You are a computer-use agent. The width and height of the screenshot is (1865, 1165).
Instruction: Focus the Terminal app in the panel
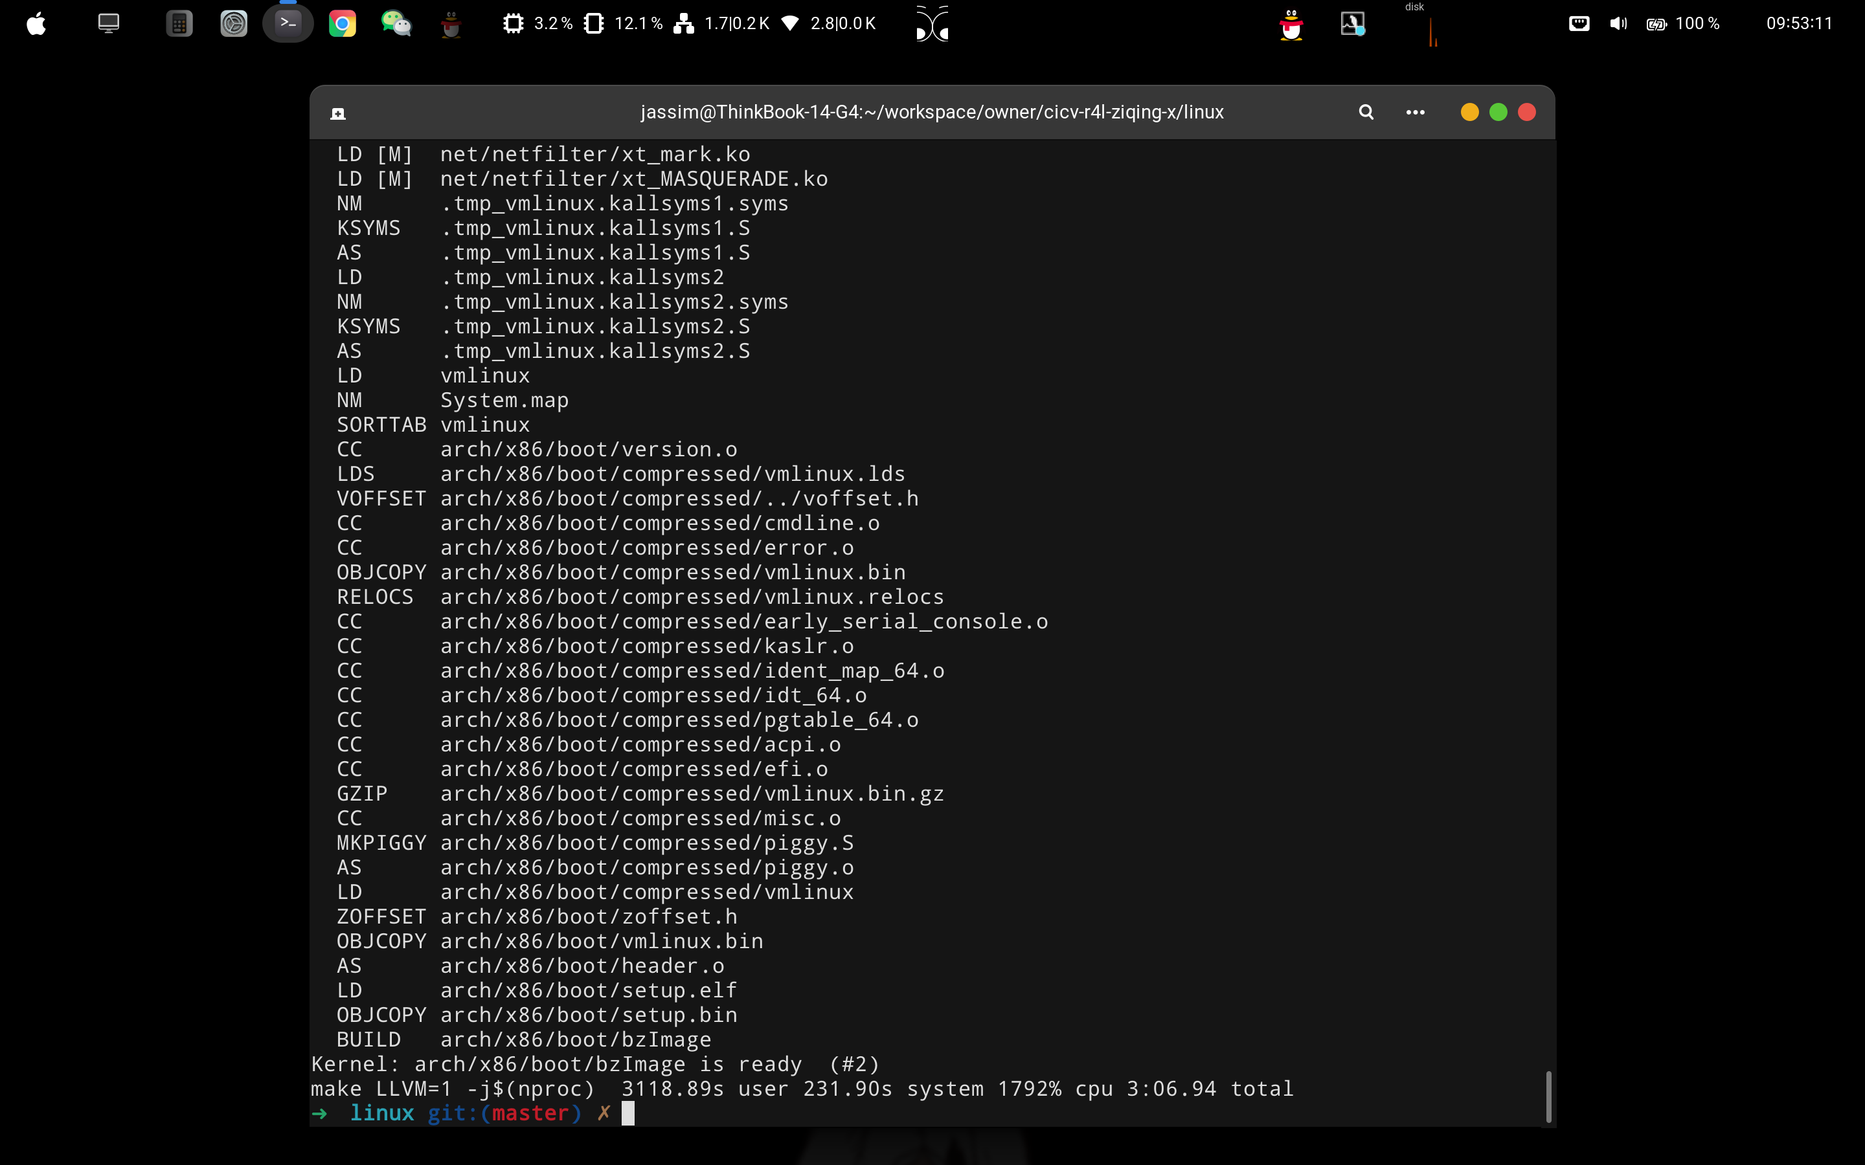coord(288,24)
